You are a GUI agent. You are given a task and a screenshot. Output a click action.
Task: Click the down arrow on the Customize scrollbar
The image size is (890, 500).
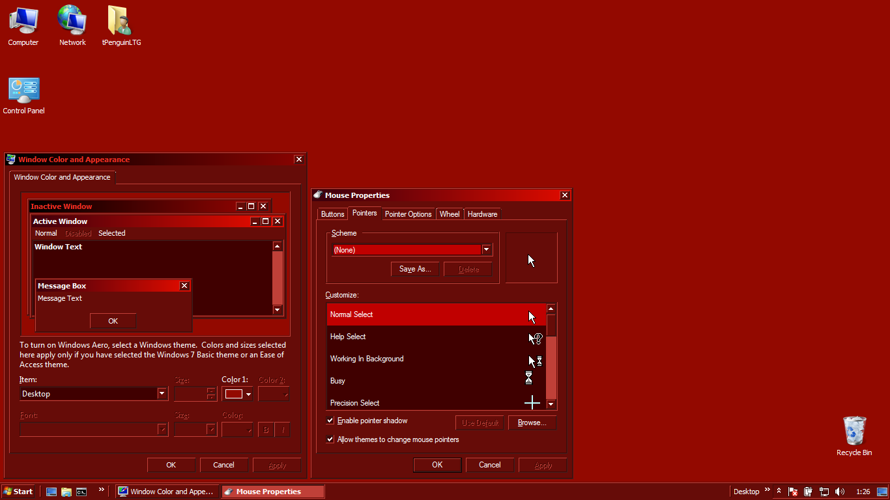[551, 405]
